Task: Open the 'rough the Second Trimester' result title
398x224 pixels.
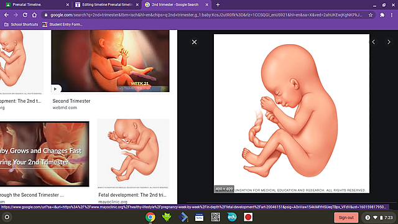Action: click(32, 195)
